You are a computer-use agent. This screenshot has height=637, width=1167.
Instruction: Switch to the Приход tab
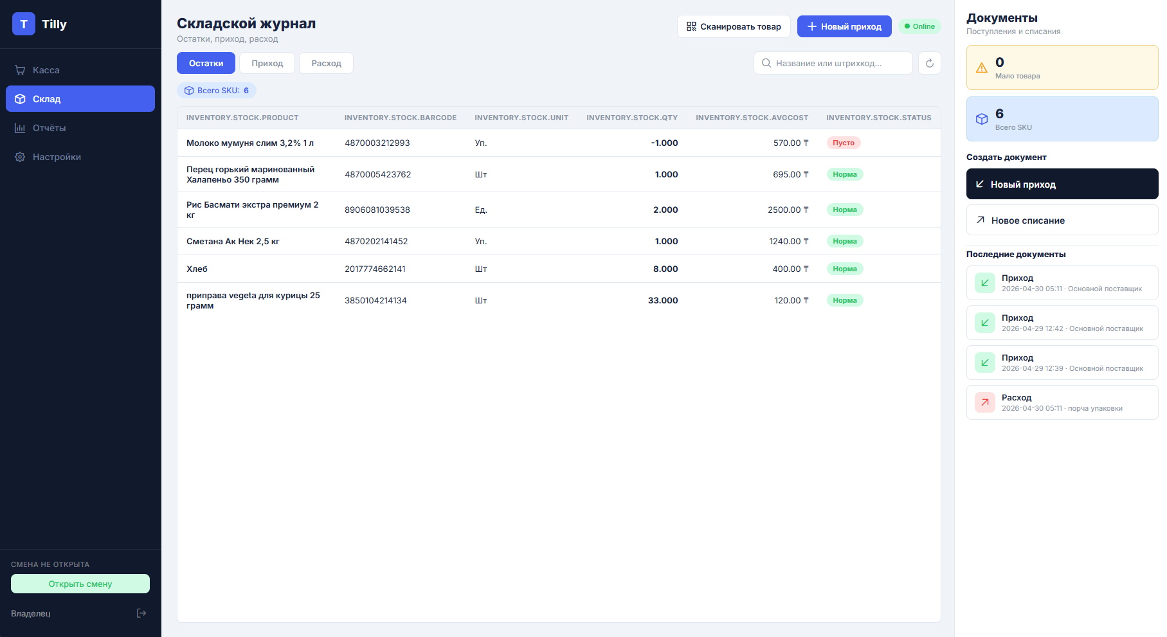click(267, 63)
